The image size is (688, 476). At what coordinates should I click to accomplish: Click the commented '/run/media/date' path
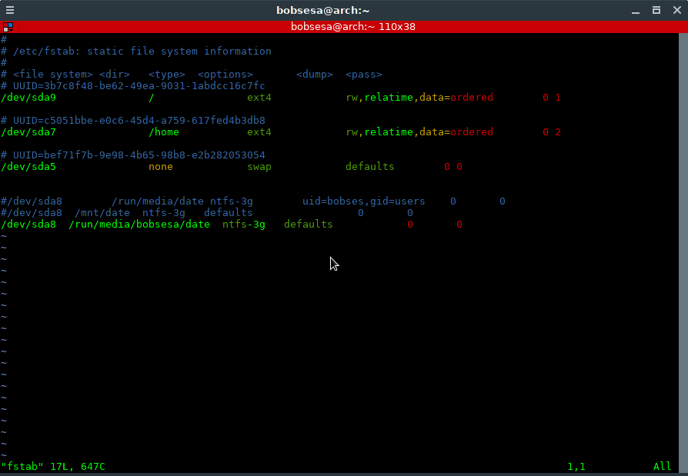click(158, 201)
